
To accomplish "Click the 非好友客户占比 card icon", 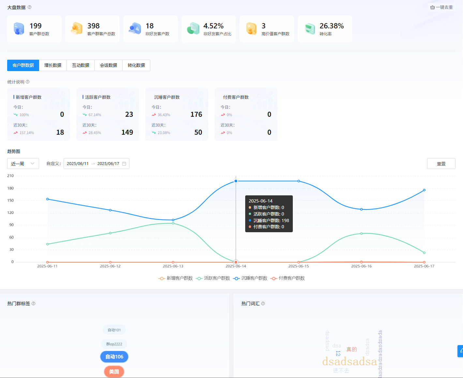I will (x=193, y=29).
